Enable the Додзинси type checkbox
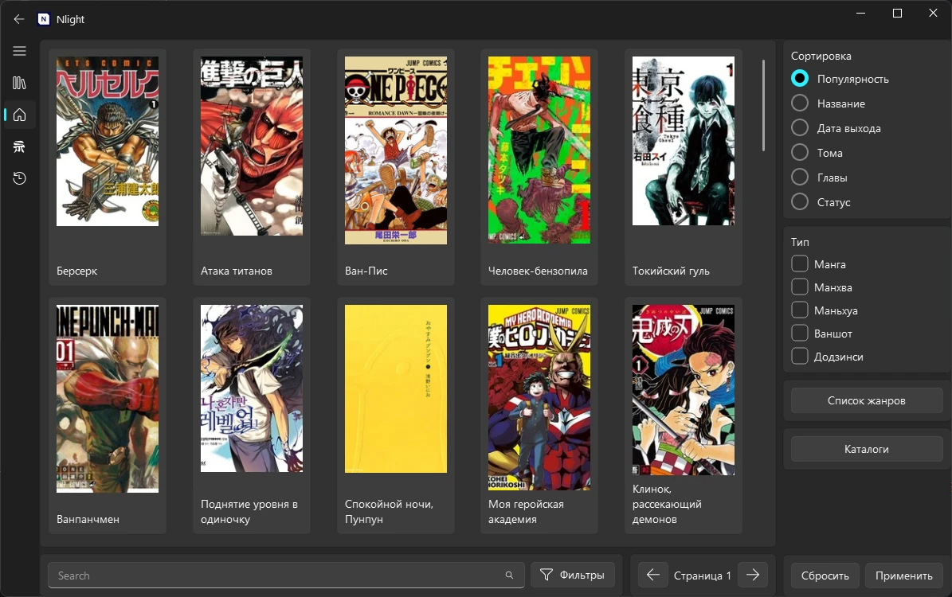Screen dimensions: 952x597 click(800, 356)
